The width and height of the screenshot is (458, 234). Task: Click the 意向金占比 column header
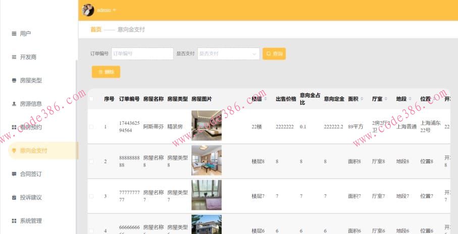tap(310, 99)
